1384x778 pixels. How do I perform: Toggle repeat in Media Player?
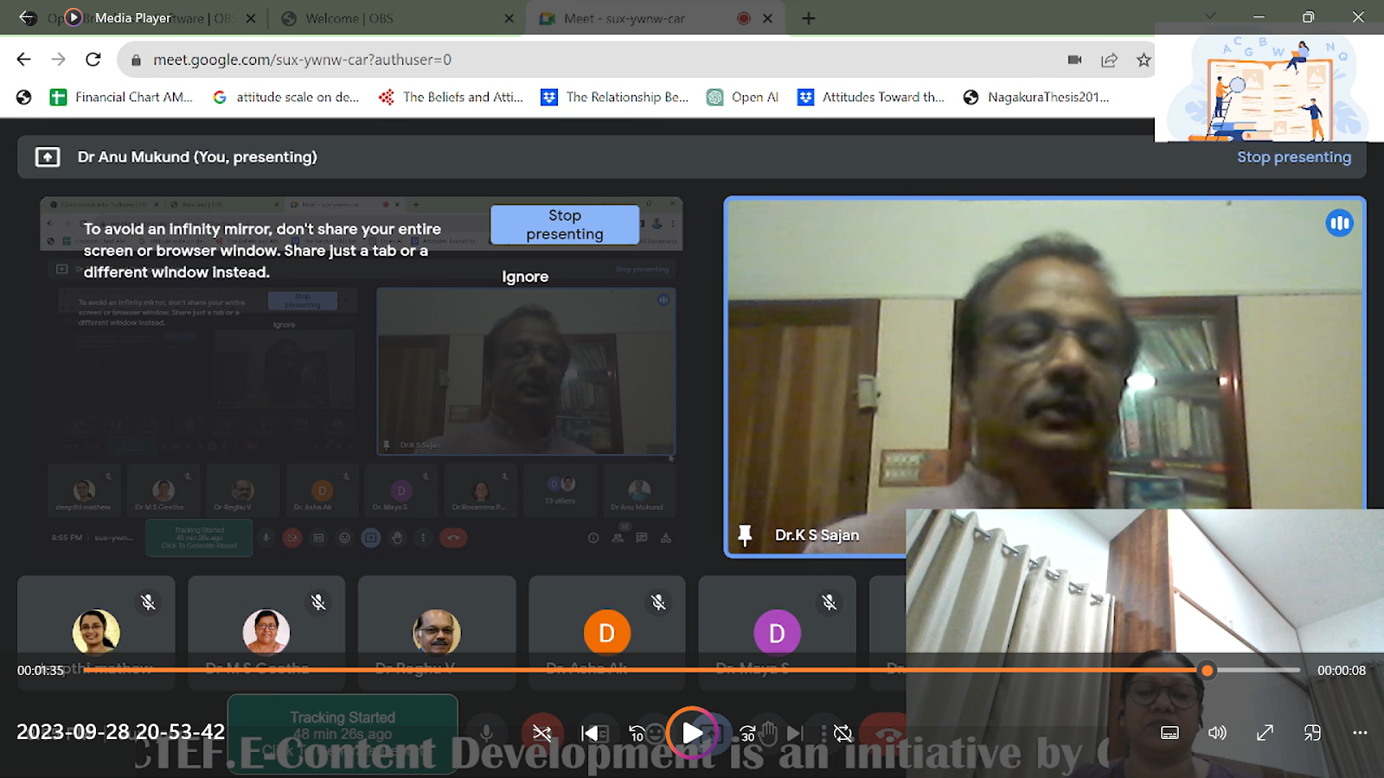(x=843, y=733)
